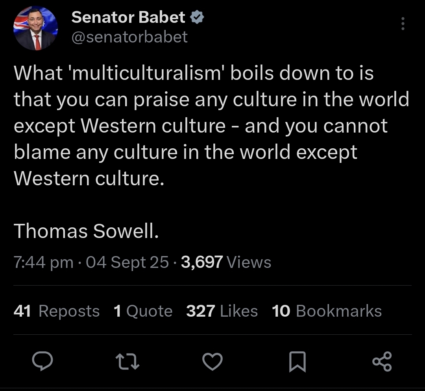Screen dimensions: 425x391
Task: Open Senator Babet's profile picture
Action: click(x=35, y=28)
